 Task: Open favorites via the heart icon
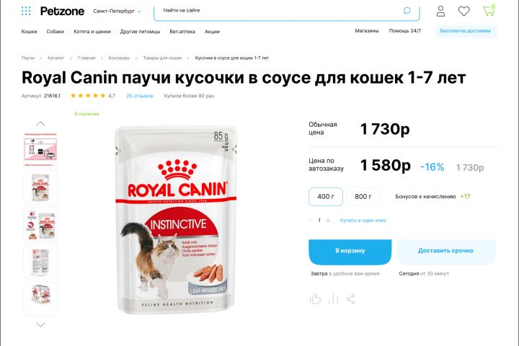[x=463, y=12]
